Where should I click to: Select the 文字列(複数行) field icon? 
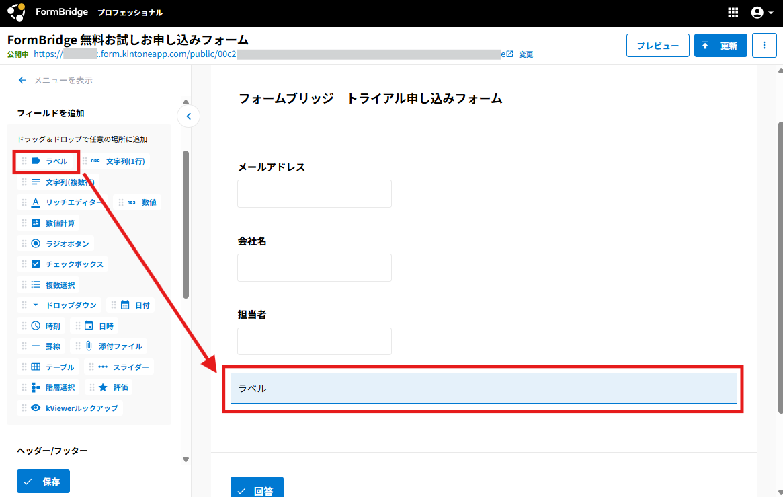coord(36,182)
